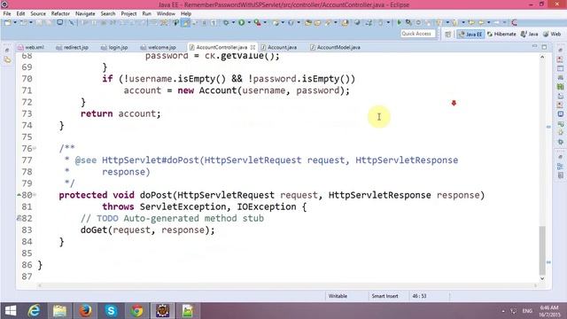Open the Run menu
The height and width of the screenshot is (319, 567).
point(146,13)
